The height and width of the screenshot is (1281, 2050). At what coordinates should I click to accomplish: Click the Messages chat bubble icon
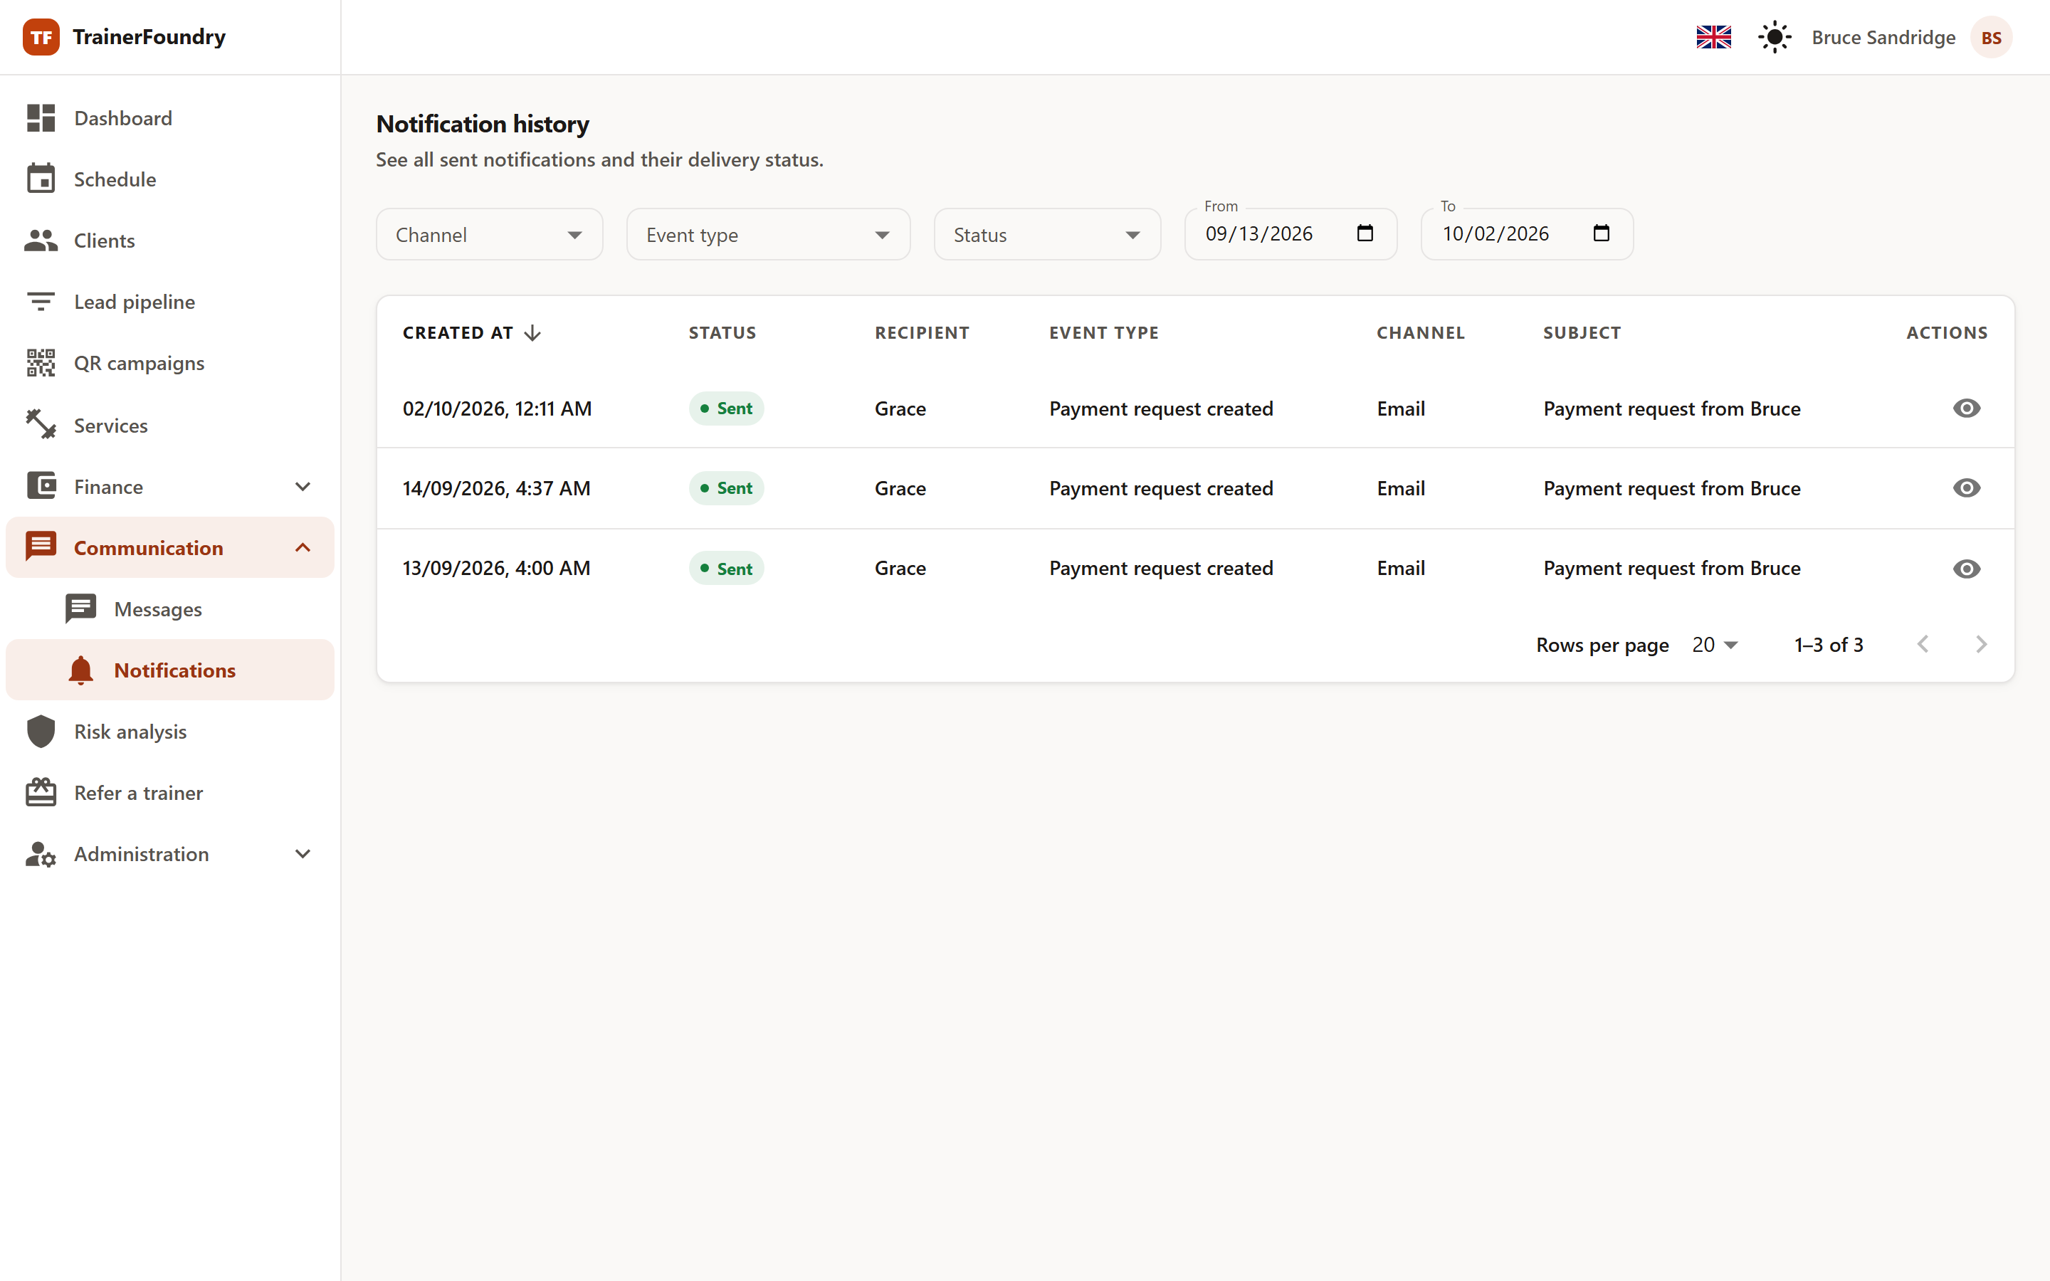(x=81, y=608)
